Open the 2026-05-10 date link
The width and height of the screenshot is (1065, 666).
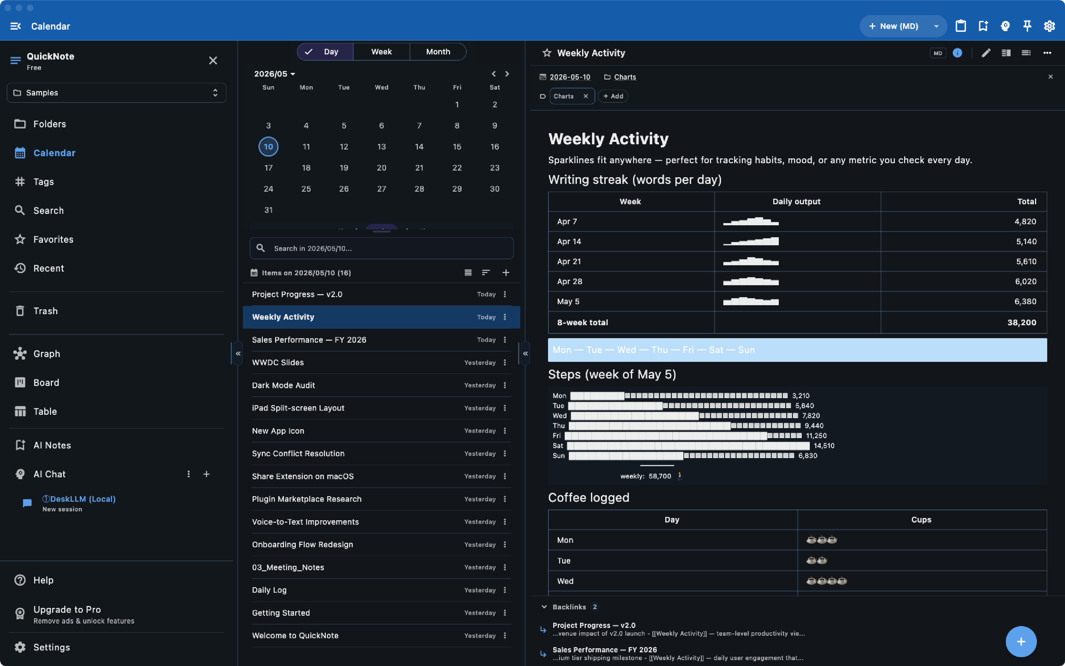click(x=570, y=77)
